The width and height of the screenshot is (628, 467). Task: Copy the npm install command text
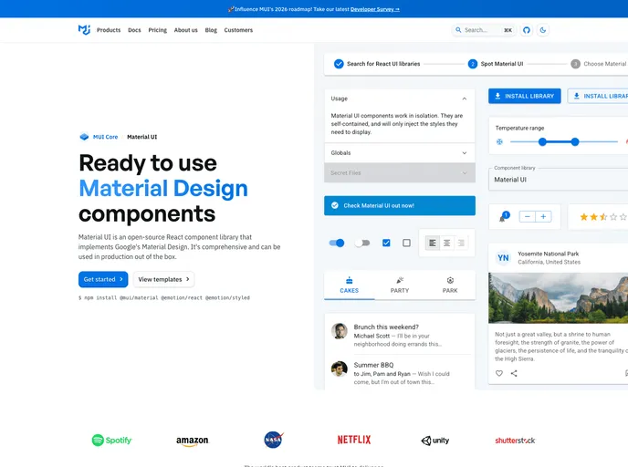(x=164, y=297)
